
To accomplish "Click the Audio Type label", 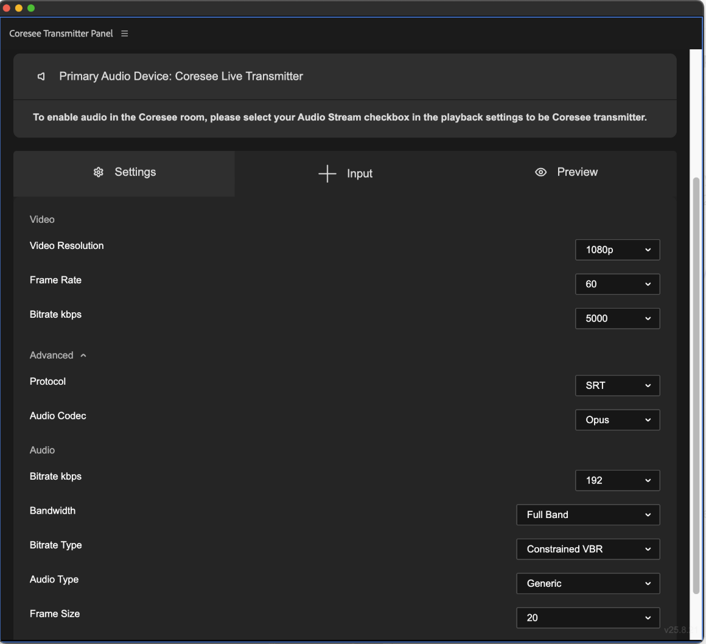I will point(54,579).
